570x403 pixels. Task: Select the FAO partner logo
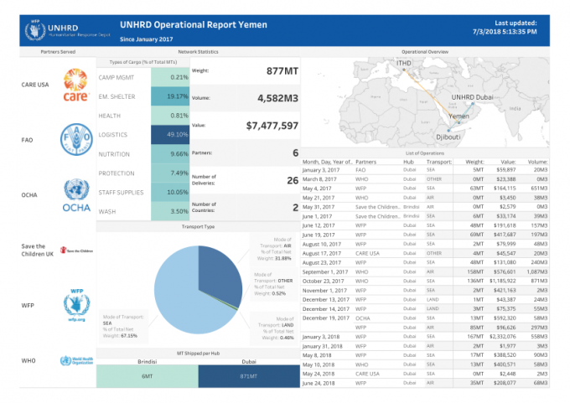(75, 138)
